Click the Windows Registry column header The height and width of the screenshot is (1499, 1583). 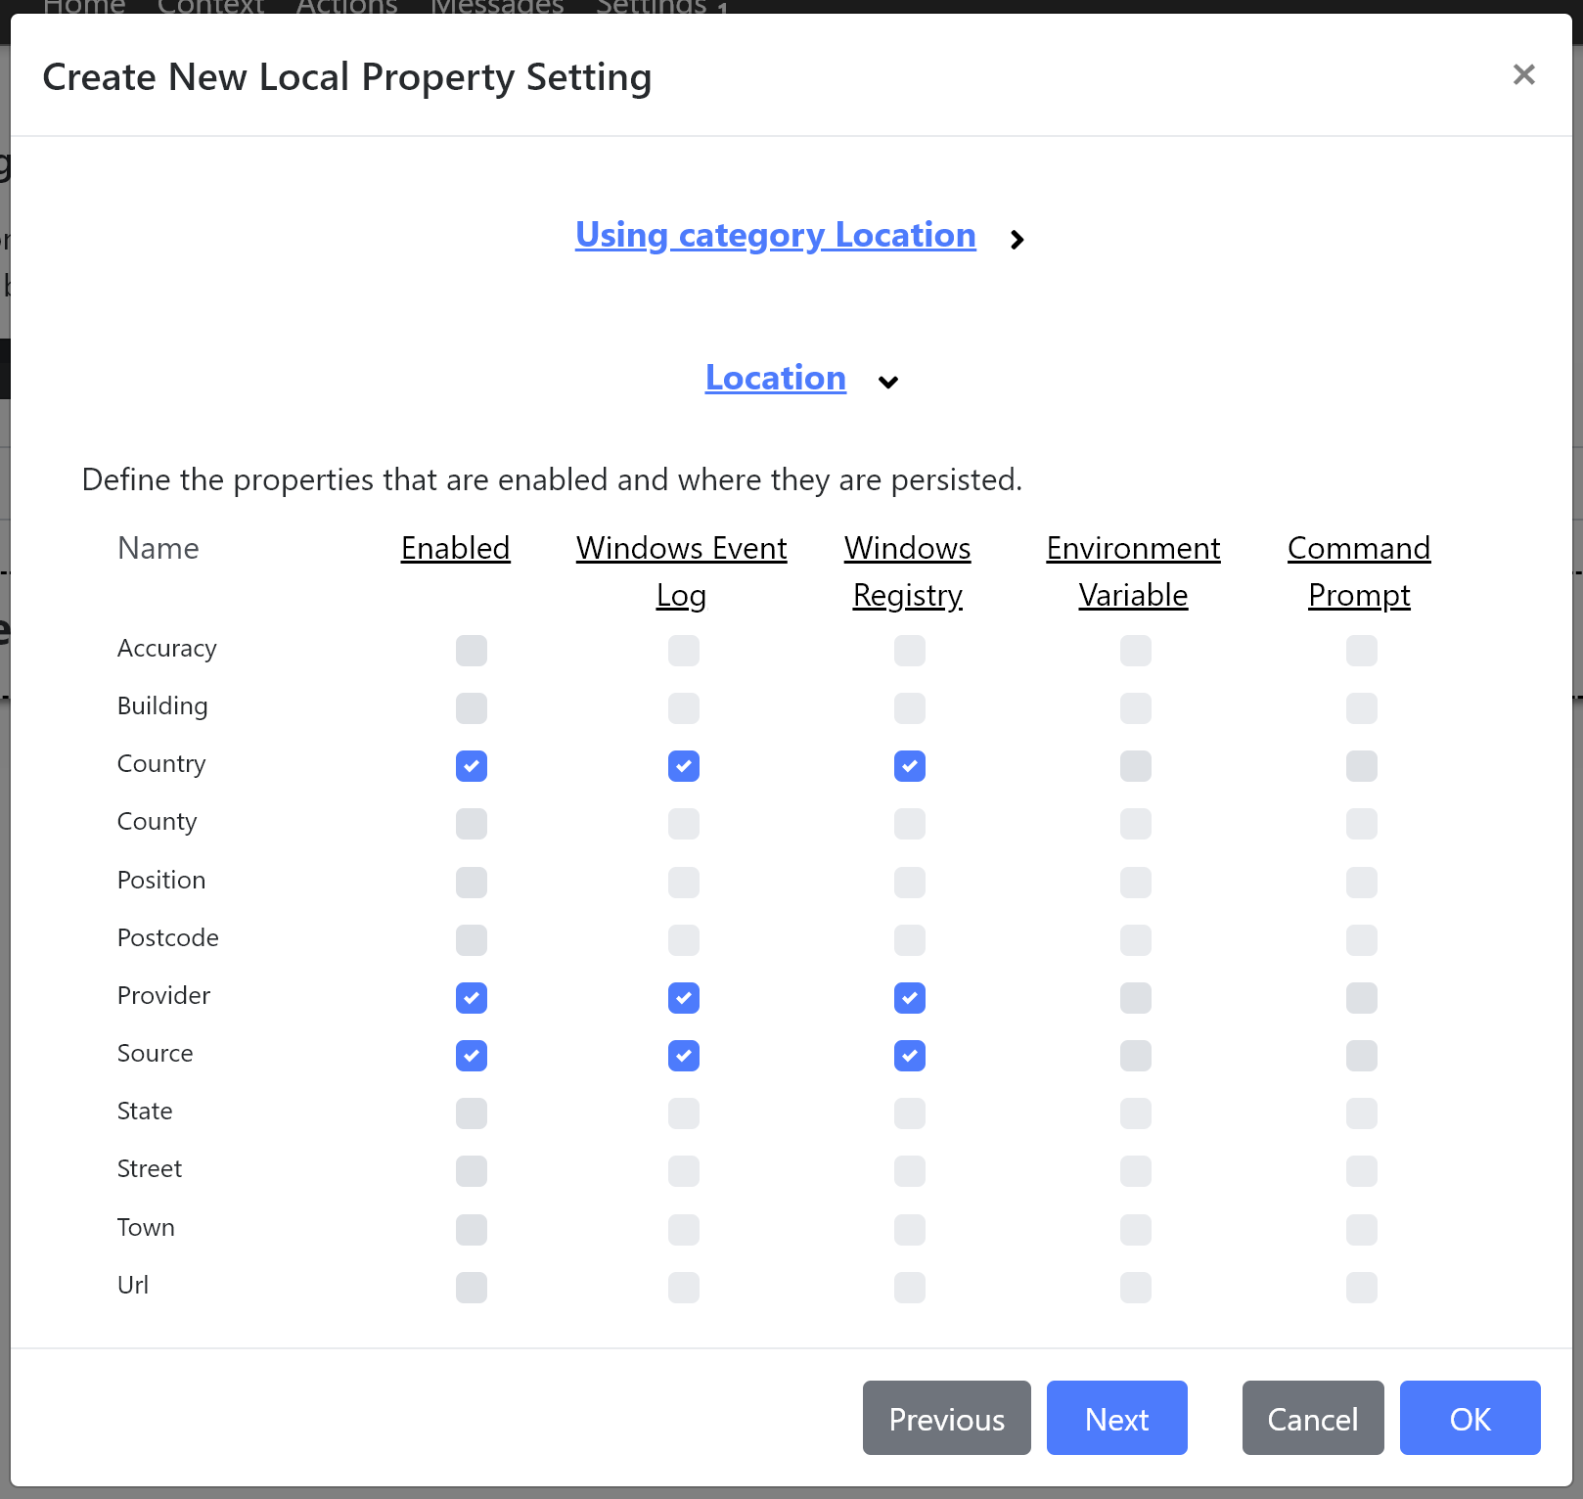(907, 570)
